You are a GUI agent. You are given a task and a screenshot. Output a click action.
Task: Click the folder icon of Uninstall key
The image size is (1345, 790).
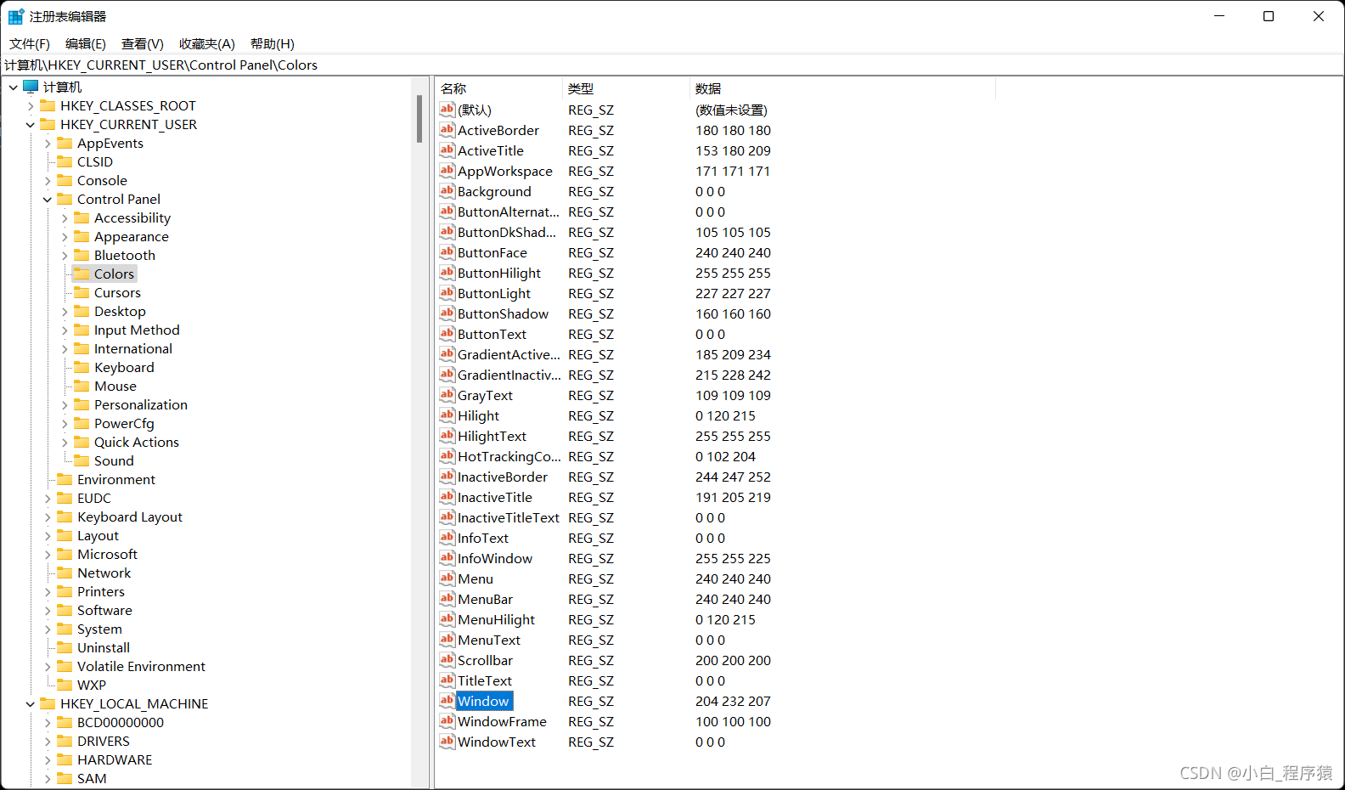click(65, 647)
